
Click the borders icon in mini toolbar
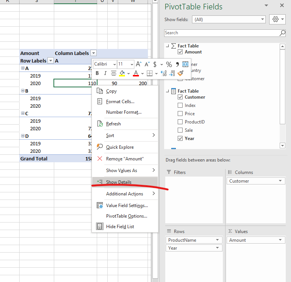point(149,73)
